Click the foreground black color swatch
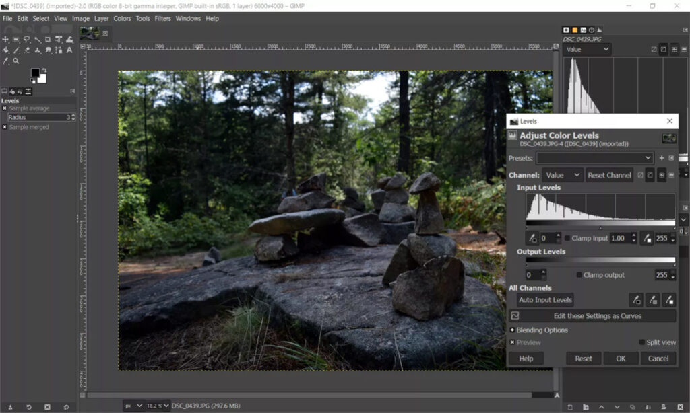The width and height of the screenshot is (690, 413). point(35,73)
